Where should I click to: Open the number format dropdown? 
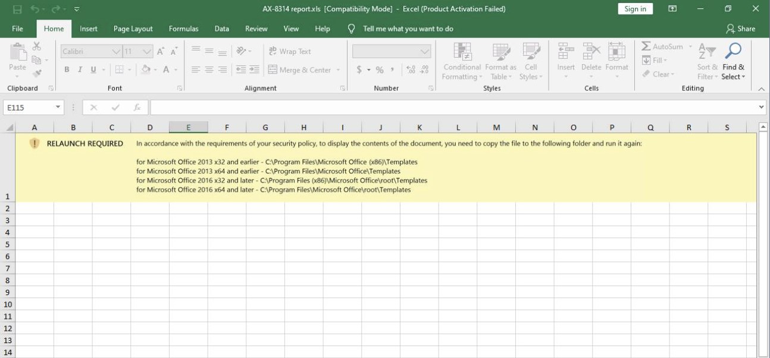(x=425, y=52)
